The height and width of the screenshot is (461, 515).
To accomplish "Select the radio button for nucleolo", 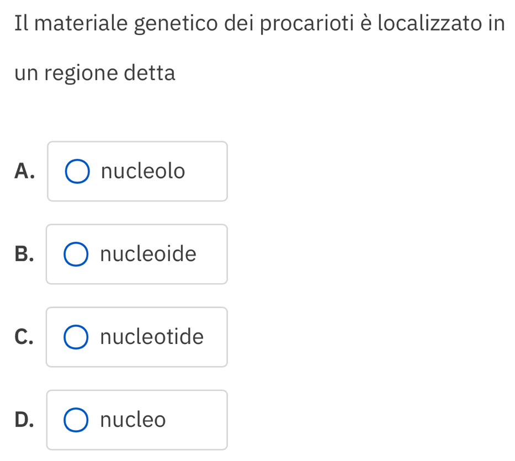I will pyautogui.click(x=77, y=172).
